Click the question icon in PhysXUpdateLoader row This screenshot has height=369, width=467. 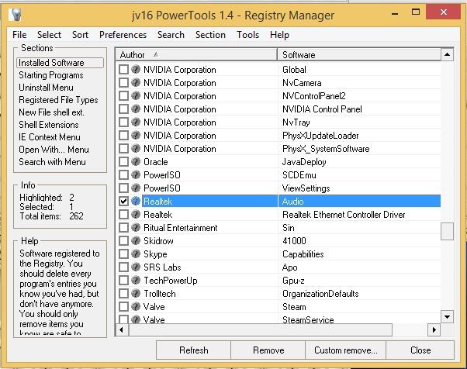tap(136, 135)
